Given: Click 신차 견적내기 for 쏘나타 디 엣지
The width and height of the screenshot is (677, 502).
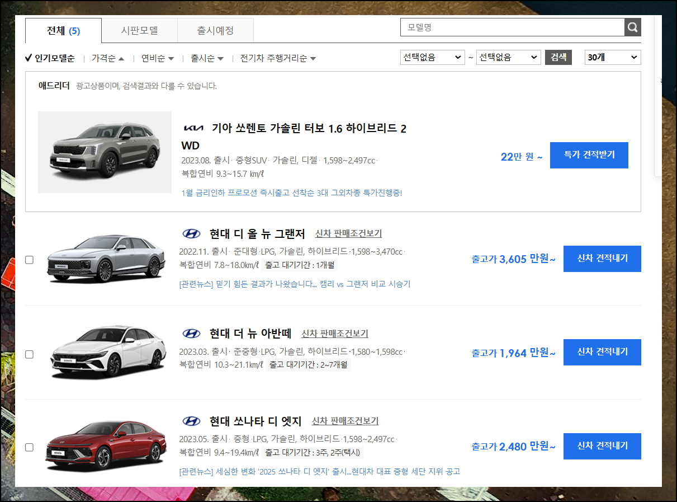Looking at the screenshot, I should (x=602, y=446).
